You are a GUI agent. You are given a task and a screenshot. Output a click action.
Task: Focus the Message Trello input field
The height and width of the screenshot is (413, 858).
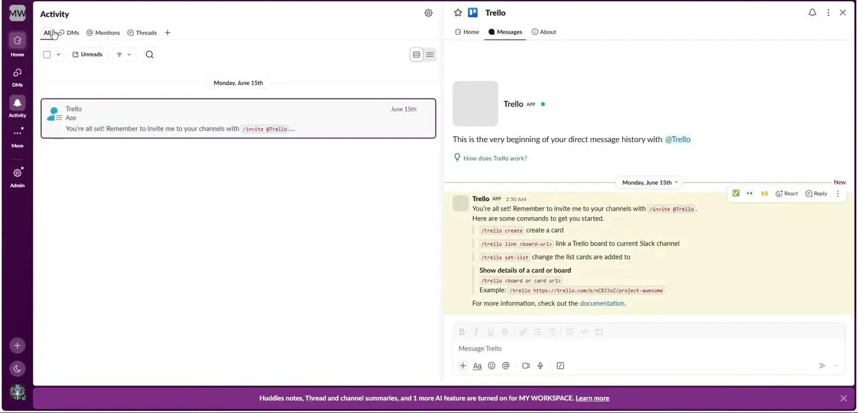(x=648, y=349)
